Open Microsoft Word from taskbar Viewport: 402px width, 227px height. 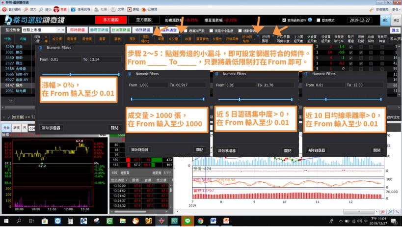(214, 221)
